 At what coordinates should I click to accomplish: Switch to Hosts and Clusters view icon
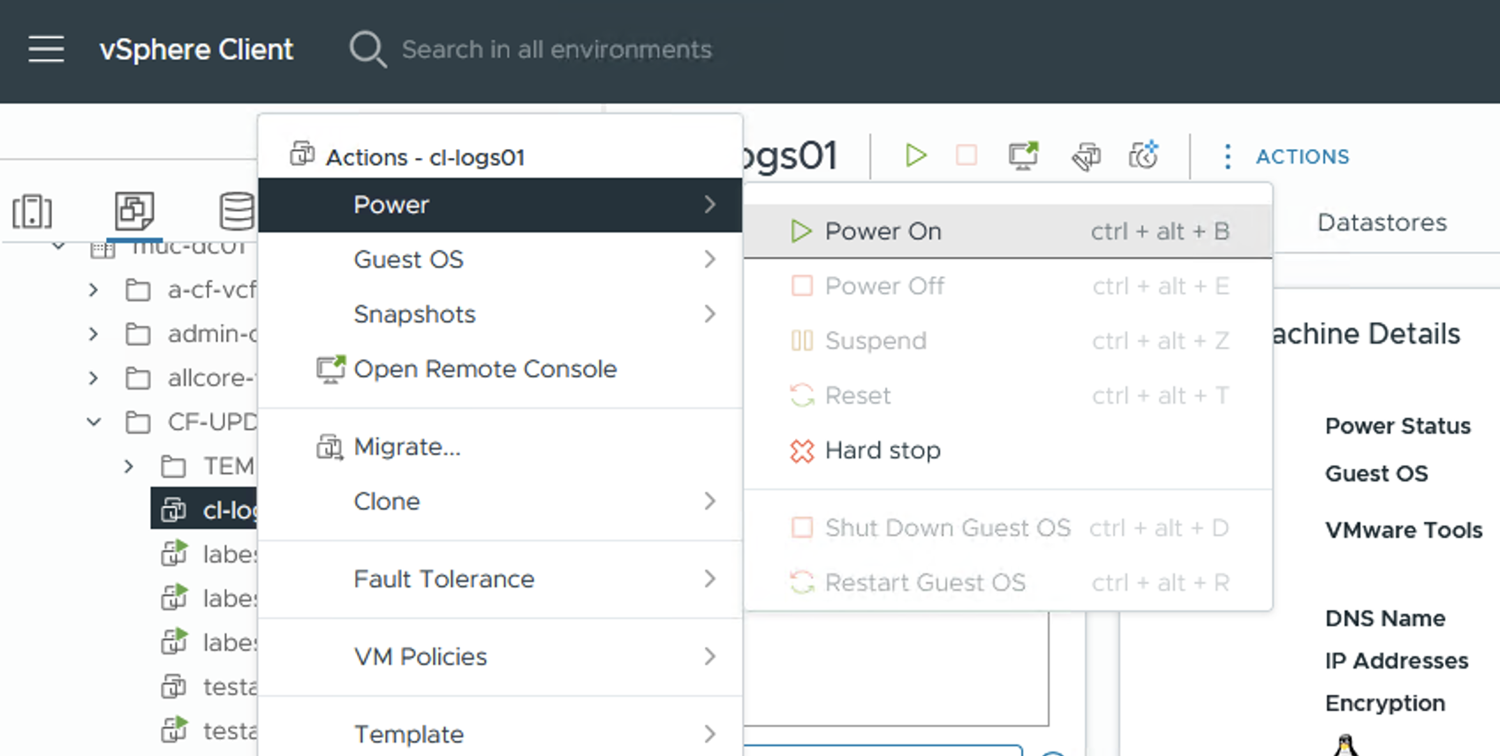pos(33,212)
